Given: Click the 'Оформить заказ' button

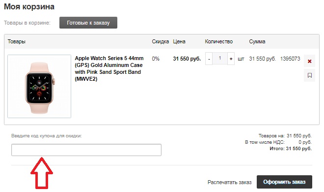Looking at the screenshot, I should pos(284,182).
